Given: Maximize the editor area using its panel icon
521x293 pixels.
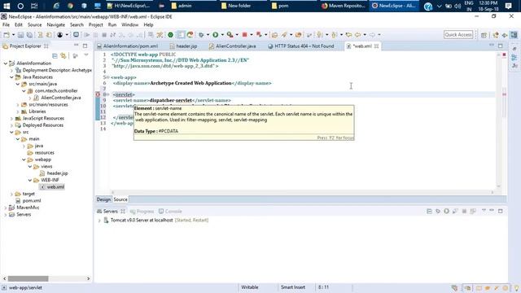Looking at the screenshot, I should tap(501, 46).
